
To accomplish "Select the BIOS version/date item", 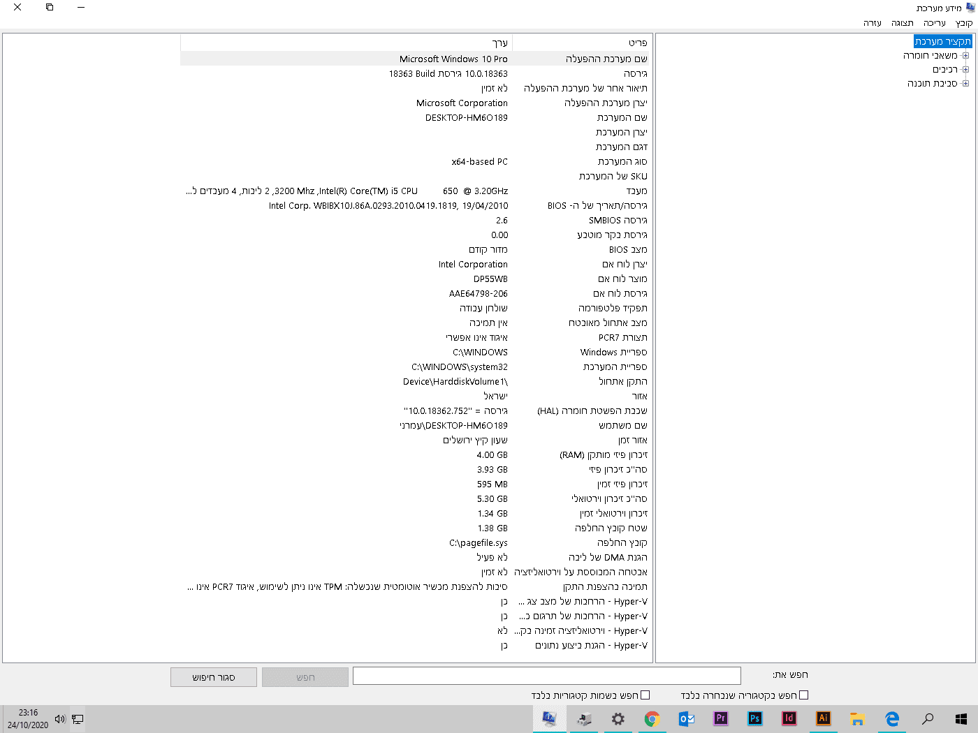I will [597, 205].
